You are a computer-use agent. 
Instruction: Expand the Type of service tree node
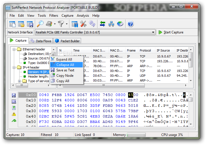pyautogui.click(x=19, y=81)
